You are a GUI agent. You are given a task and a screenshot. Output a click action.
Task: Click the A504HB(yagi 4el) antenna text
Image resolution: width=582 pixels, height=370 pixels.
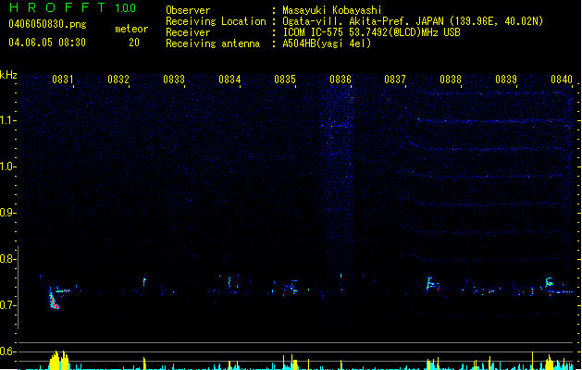tap(327, 43)
